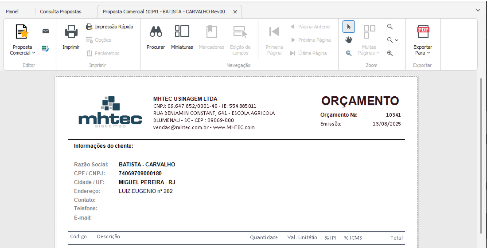
Task: Toggle the arrow pointer selection tool
Action: (349, 27)
